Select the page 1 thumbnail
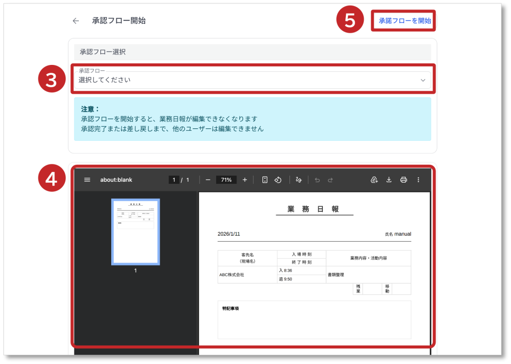The image size is (511, 364). click(x=135, y=232)
